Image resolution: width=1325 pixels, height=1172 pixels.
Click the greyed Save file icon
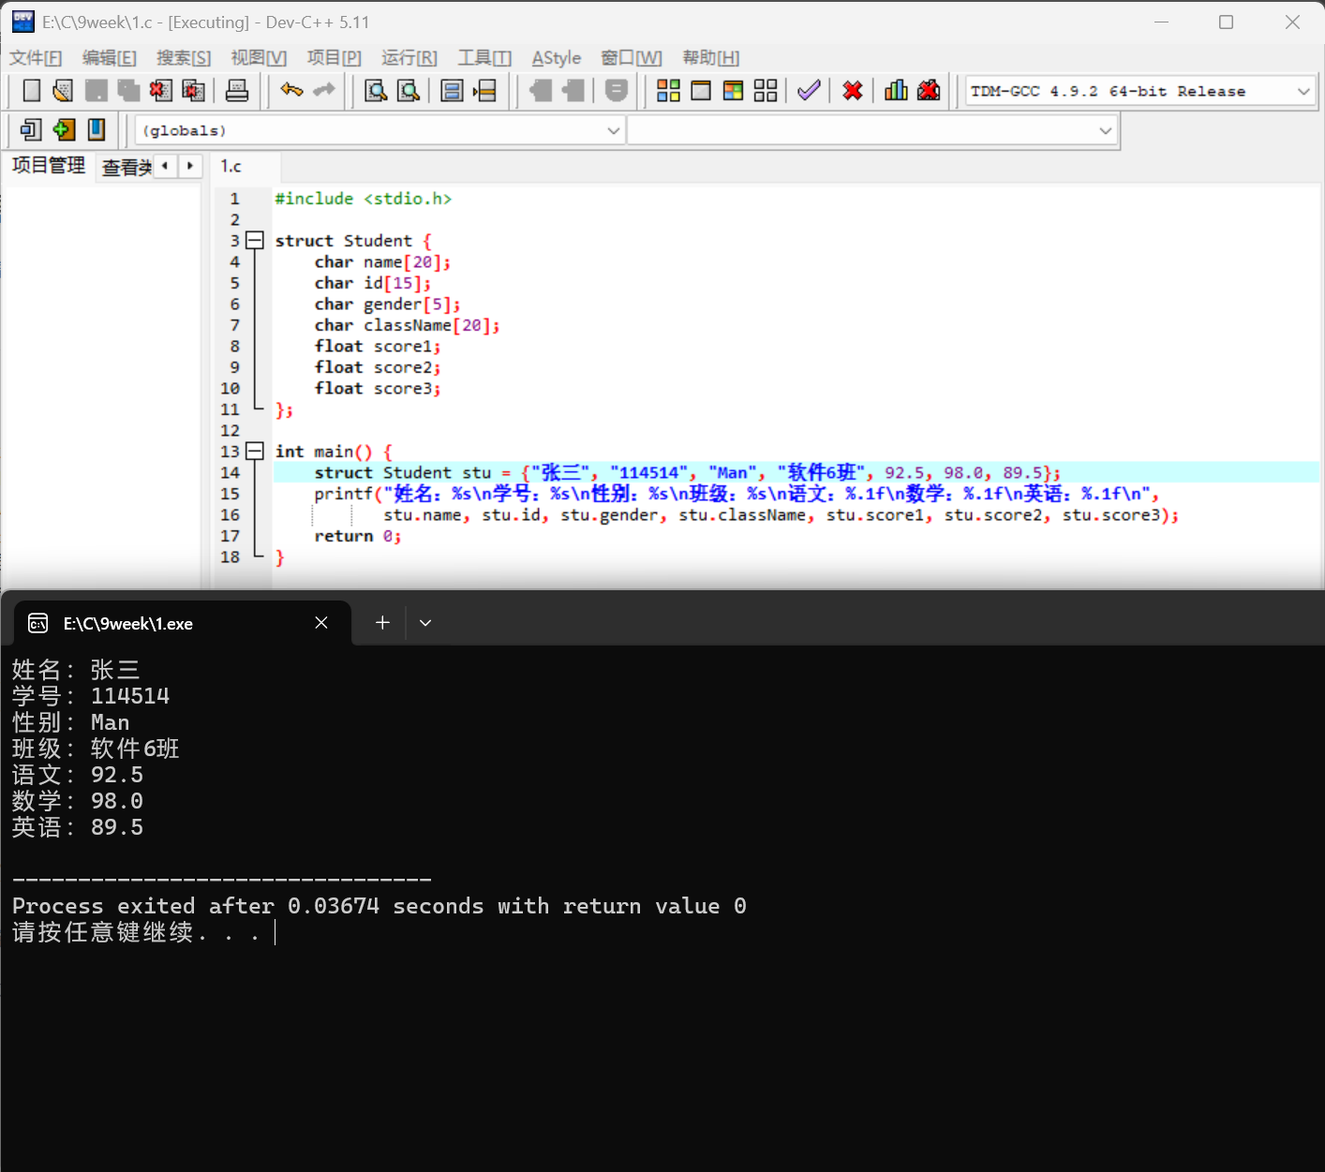point(96,91)
